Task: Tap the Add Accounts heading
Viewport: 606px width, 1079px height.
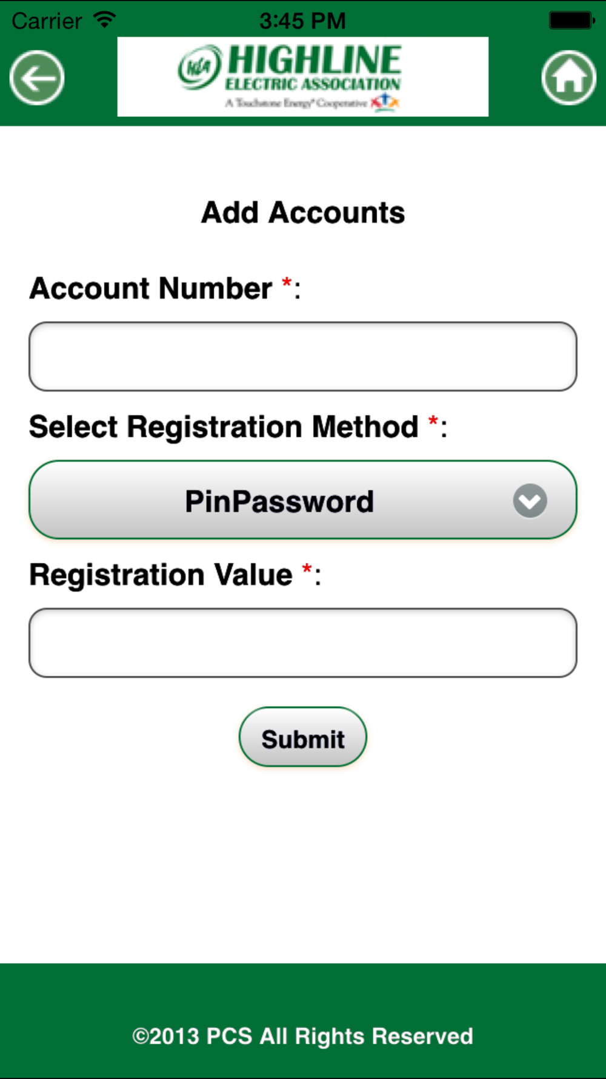Action: pyautogui.click(x=303, y=212)
